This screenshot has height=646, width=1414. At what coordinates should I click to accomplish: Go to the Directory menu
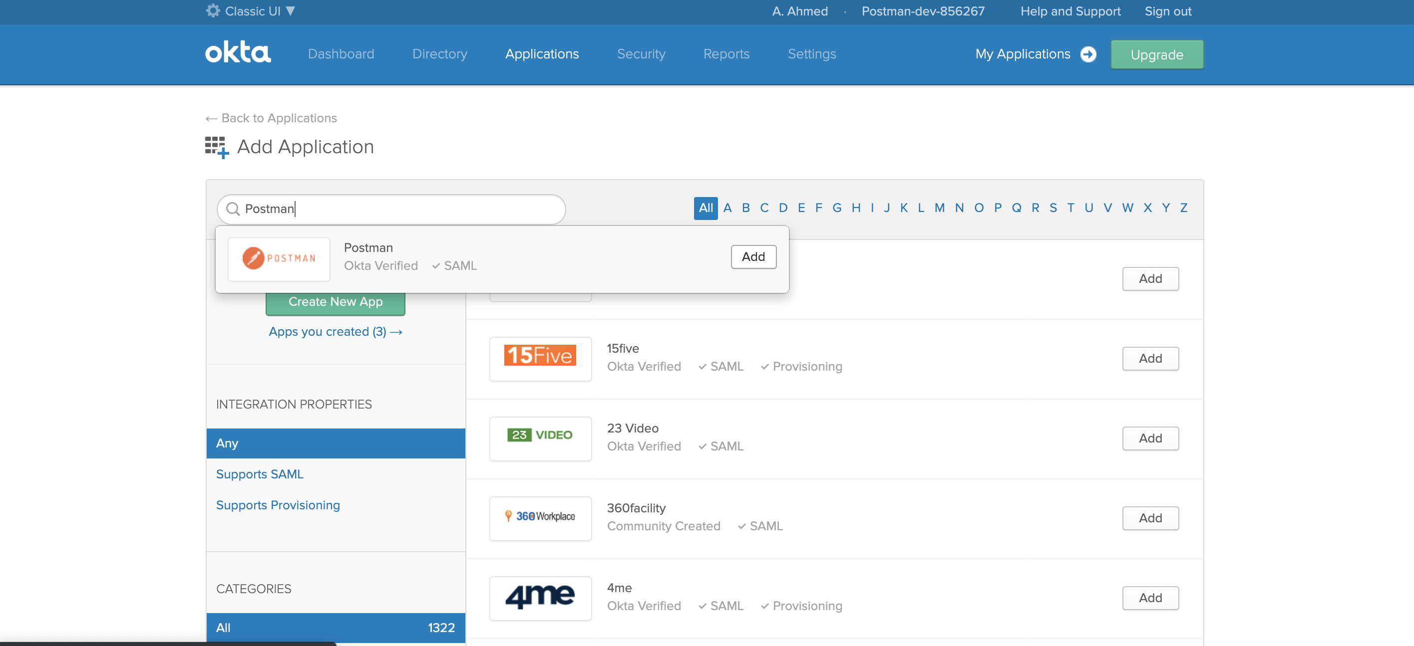coord(439,54)
